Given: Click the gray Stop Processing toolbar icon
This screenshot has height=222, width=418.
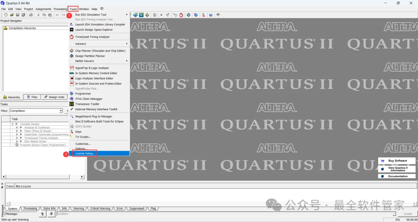Looking at the screenshot, I should pos(154,15).
